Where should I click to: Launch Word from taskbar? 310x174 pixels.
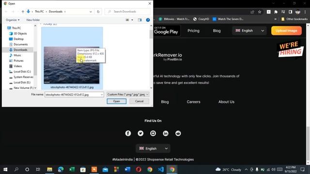(x=127, y=170)
